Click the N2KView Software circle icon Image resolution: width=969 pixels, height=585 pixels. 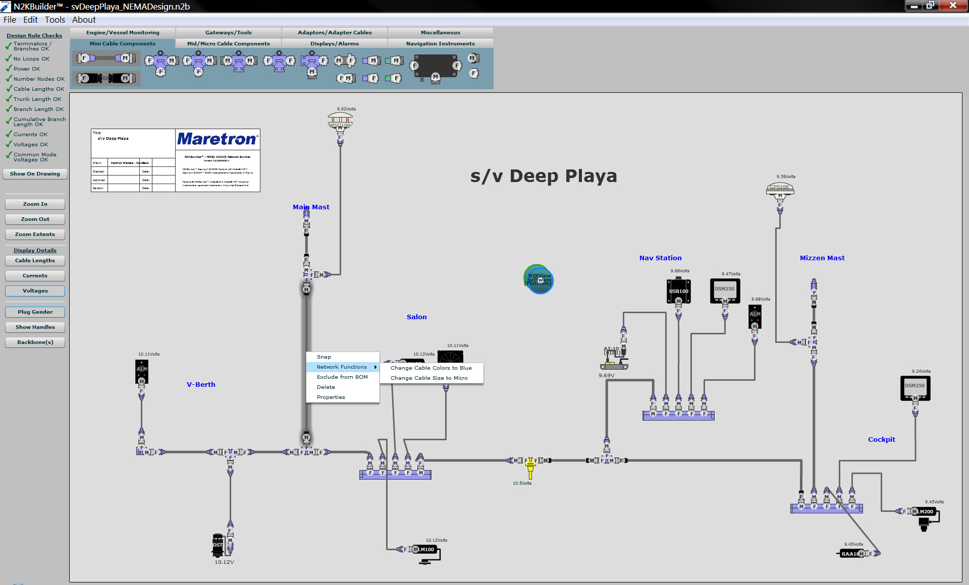[x=539, y=279]
